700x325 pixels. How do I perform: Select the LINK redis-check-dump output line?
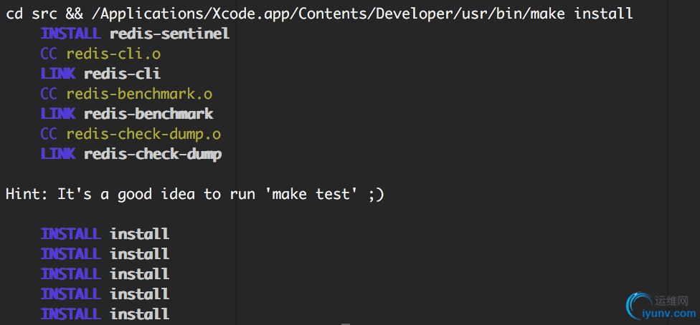click(131, 154)
